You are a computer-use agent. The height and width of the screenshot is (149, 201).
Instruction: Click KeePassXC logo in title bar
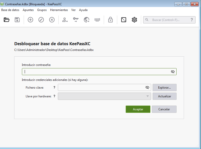pos(2,4)
